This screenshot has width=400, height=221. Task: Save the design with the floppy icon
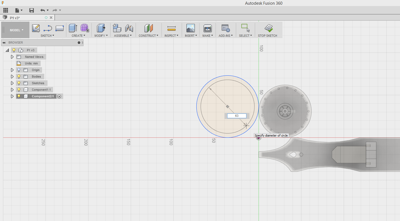[32, 10]
